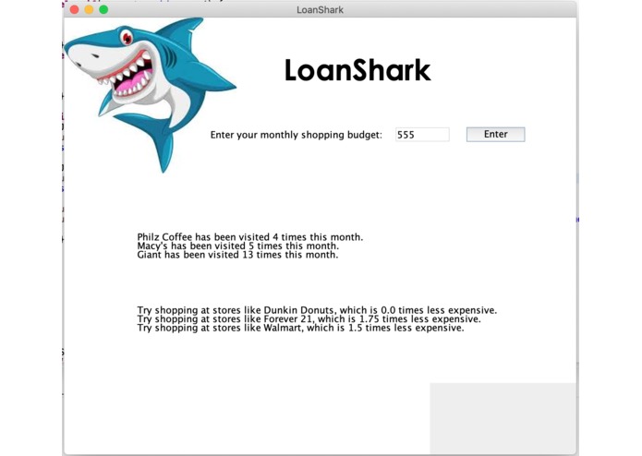
Task: Click the shark logo image
Action: [x=150, y=95]
